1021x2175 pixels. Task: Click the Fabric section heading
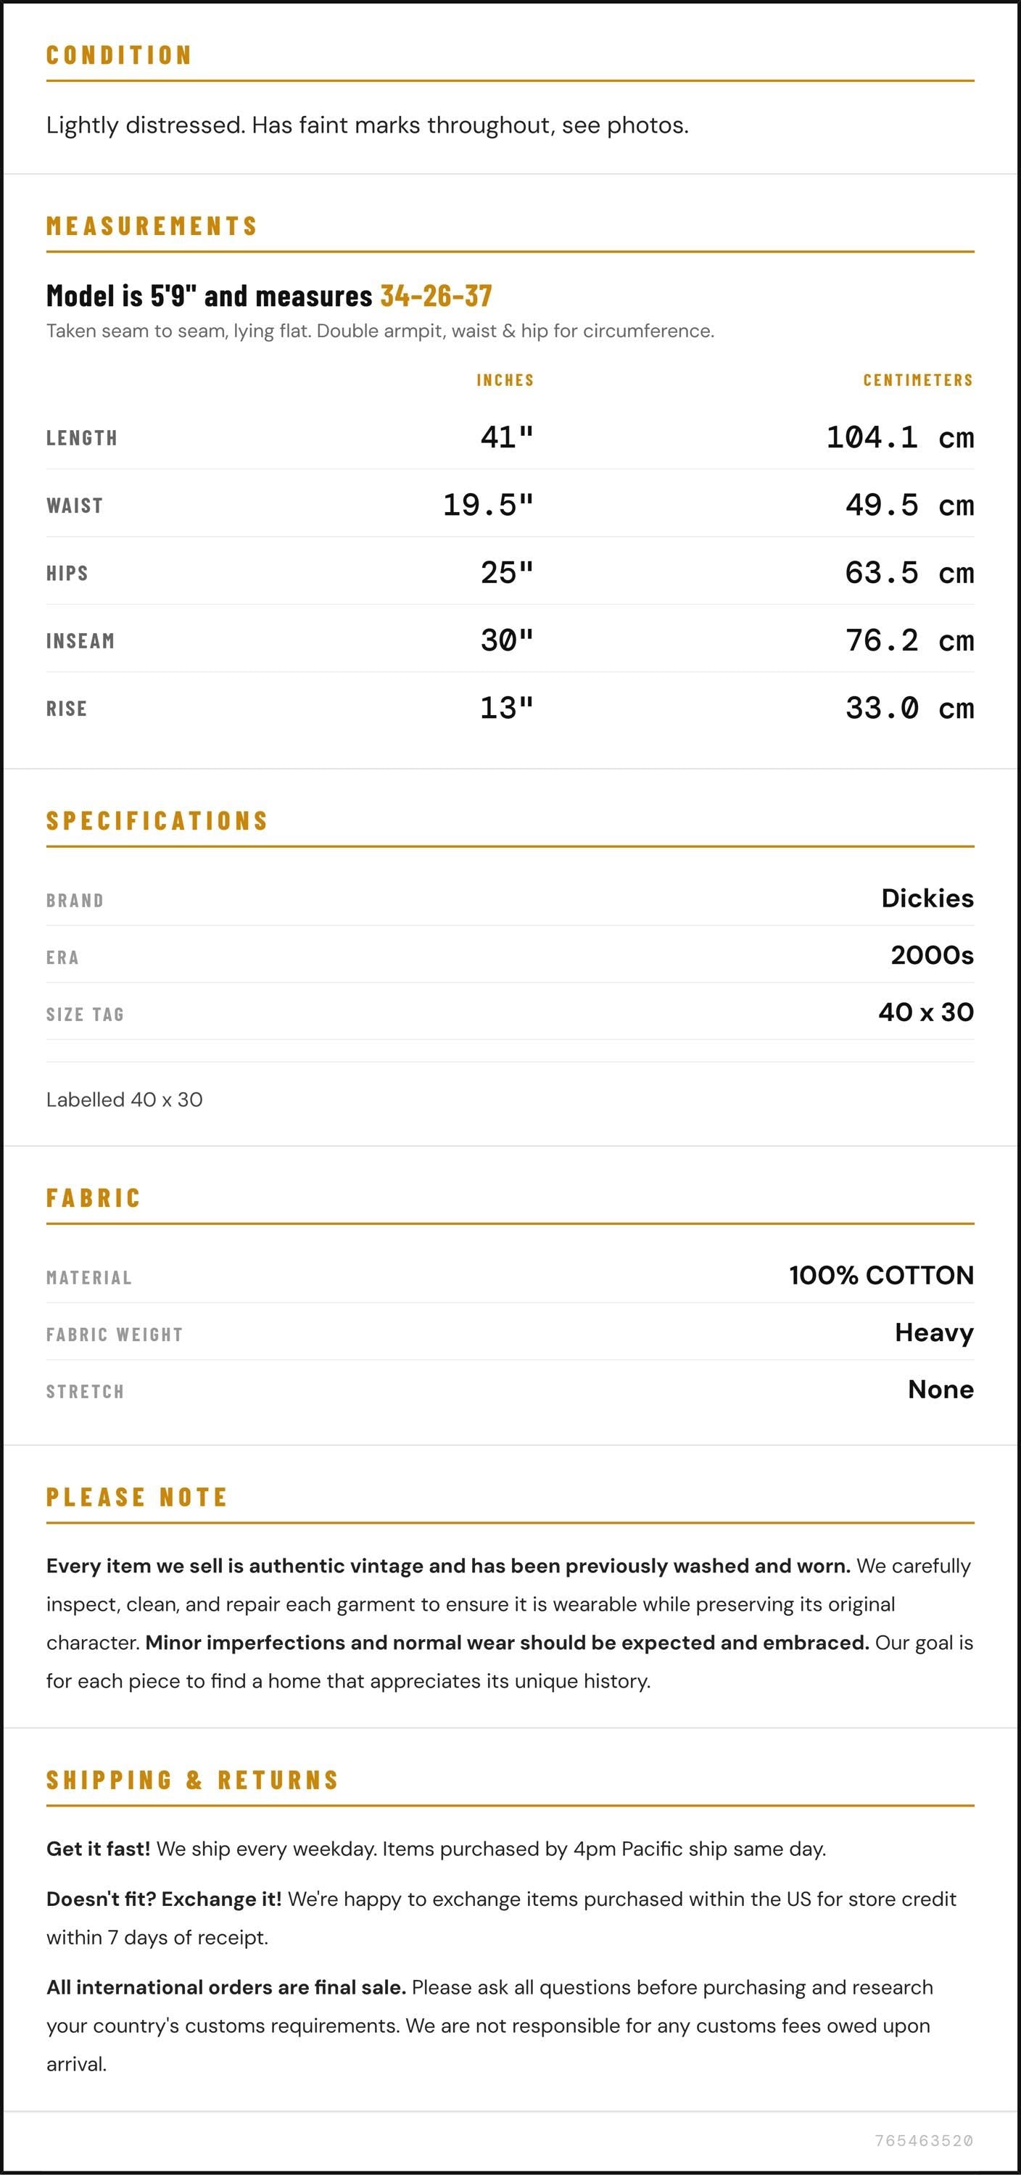(94, 1198)
